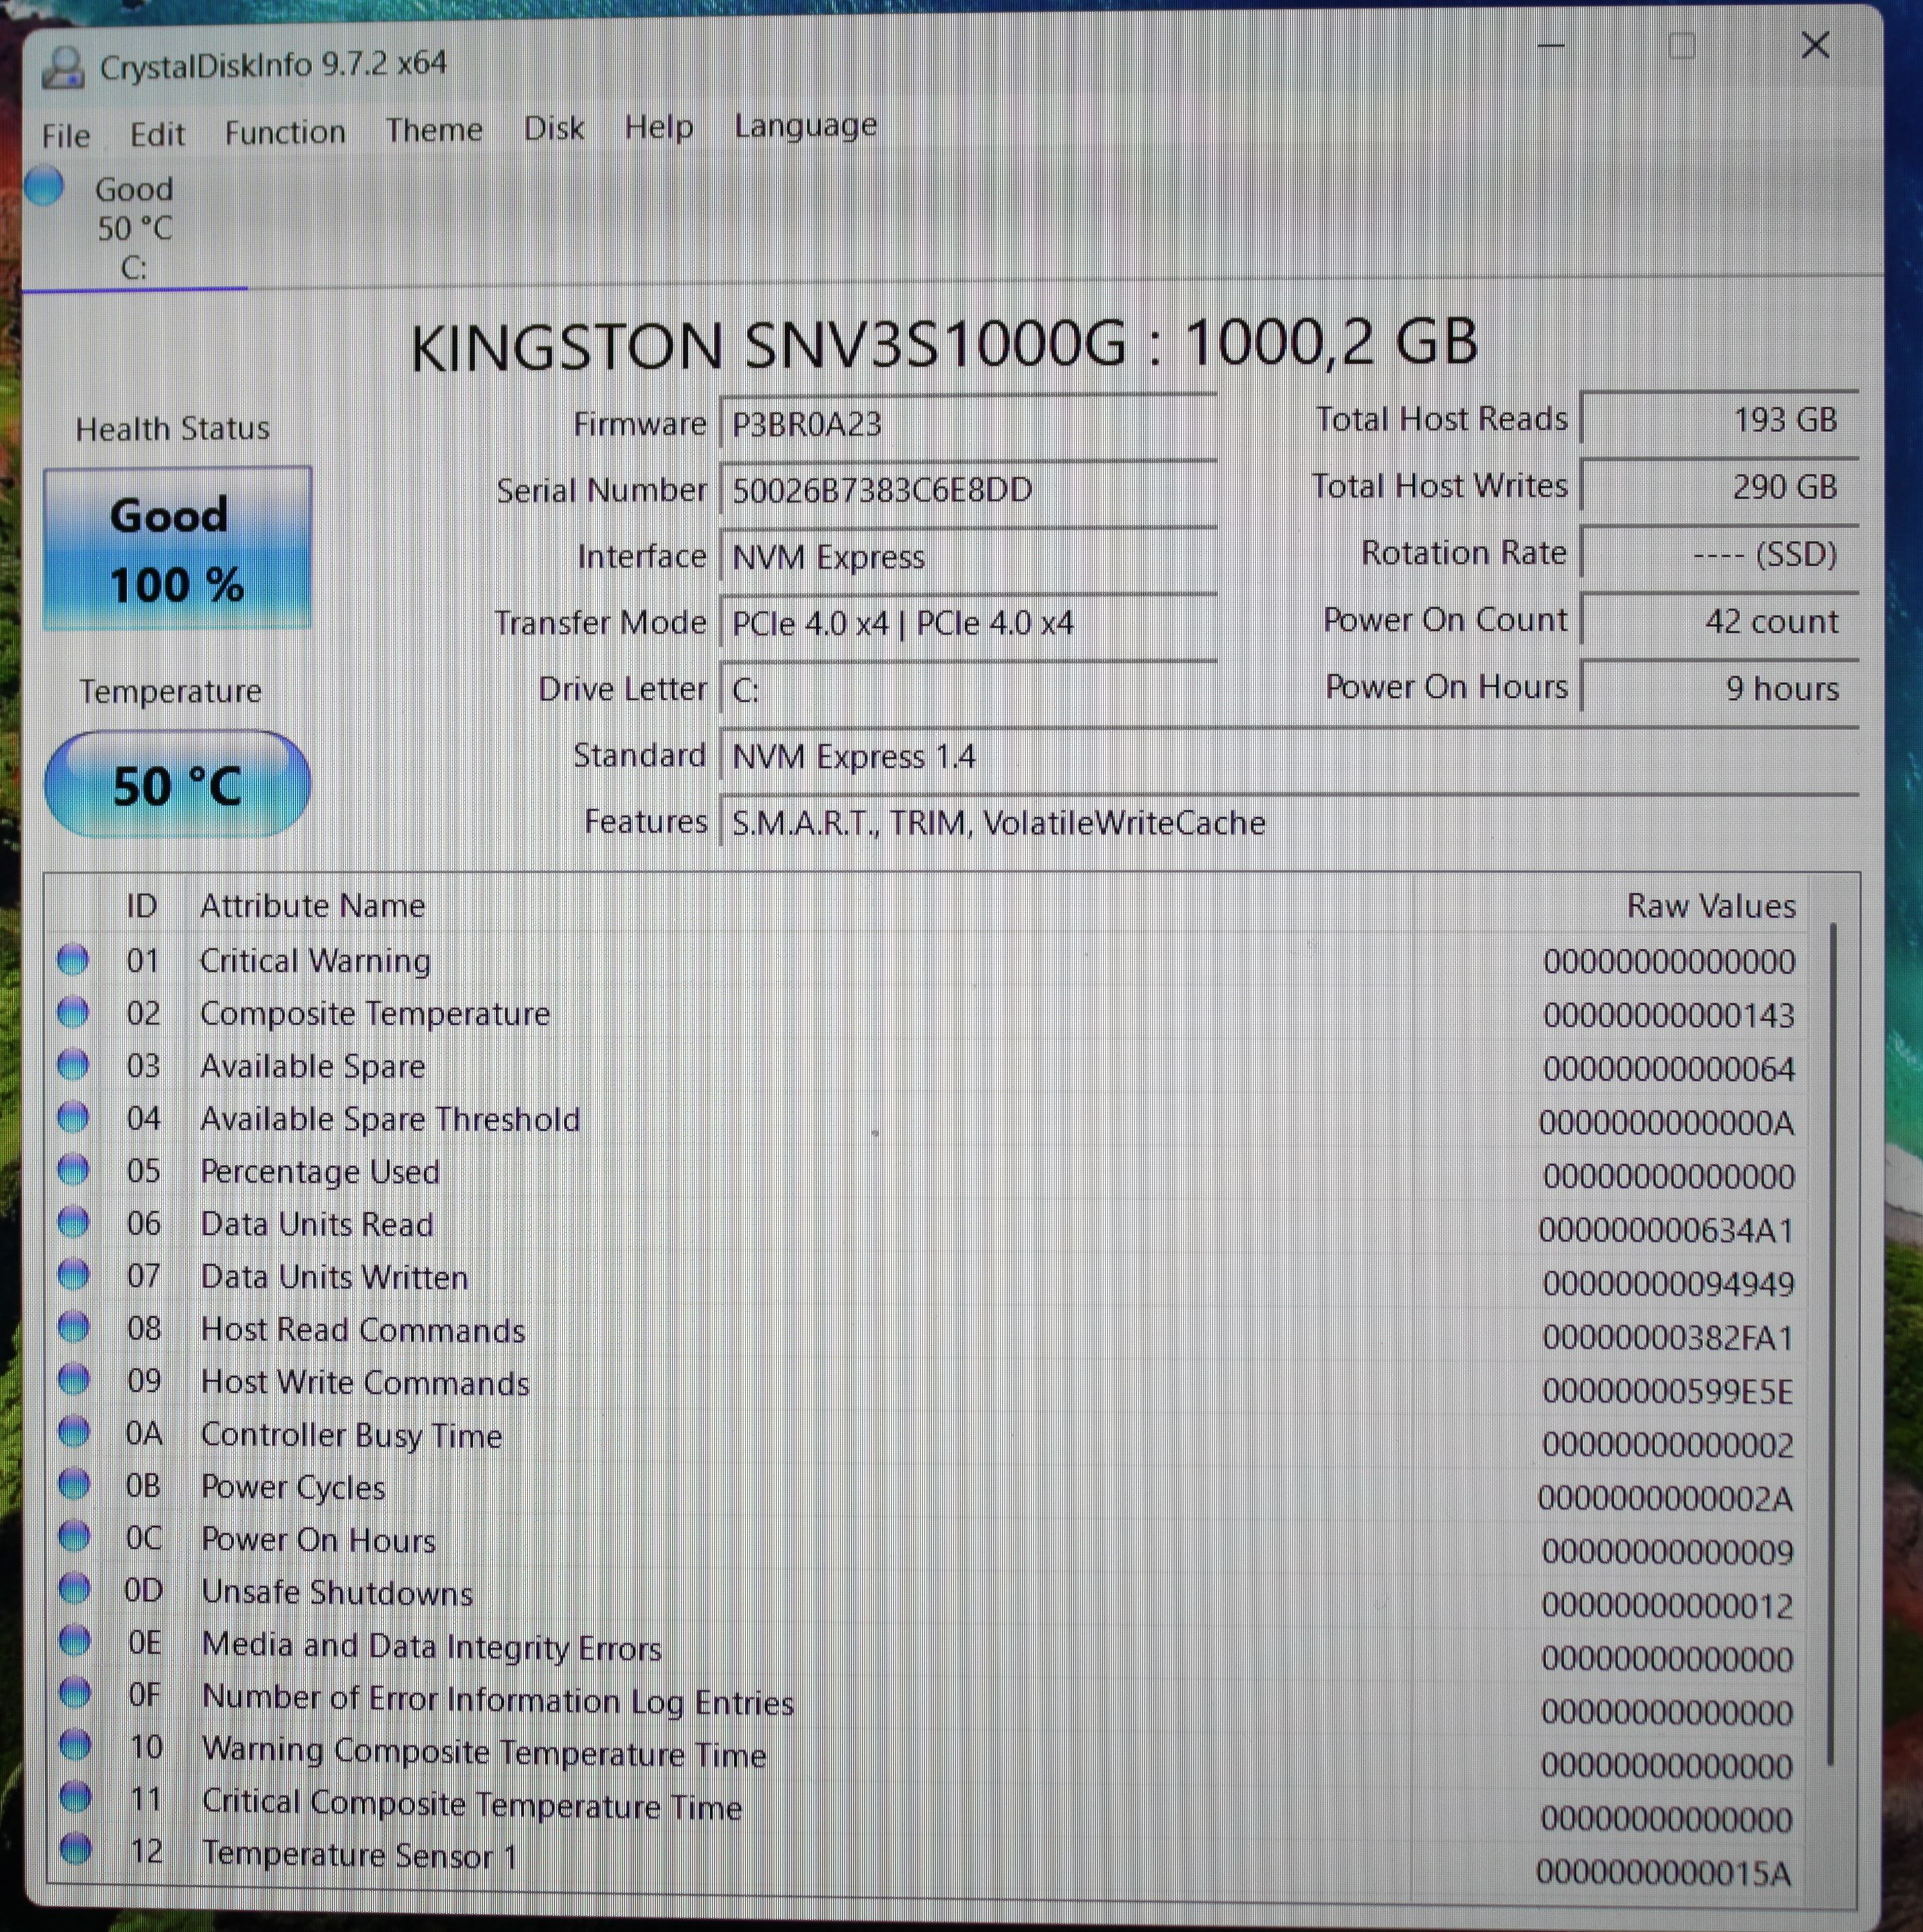The width and height of the screenshot is (1923, 1932).
Task: Click the Serial Number field
Action: [x=966, y=490]
